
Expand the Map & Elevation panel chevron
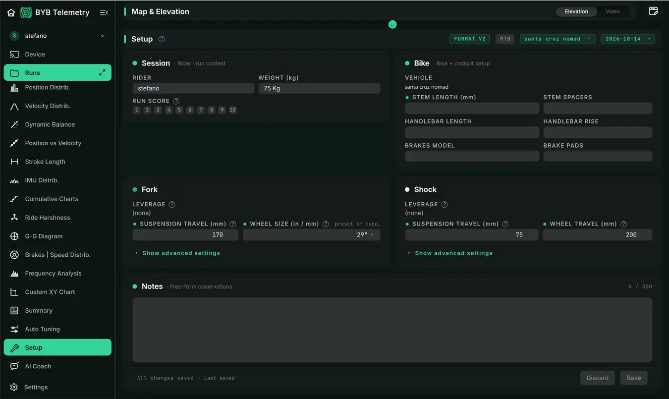point(392,24)
